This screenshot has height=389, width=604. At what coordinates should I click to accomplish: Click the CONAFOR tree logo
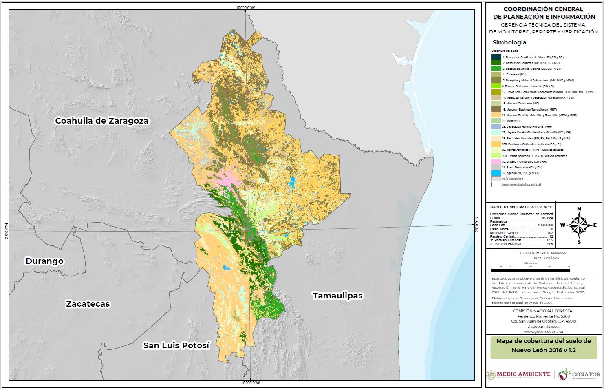[x=564, y=374]
